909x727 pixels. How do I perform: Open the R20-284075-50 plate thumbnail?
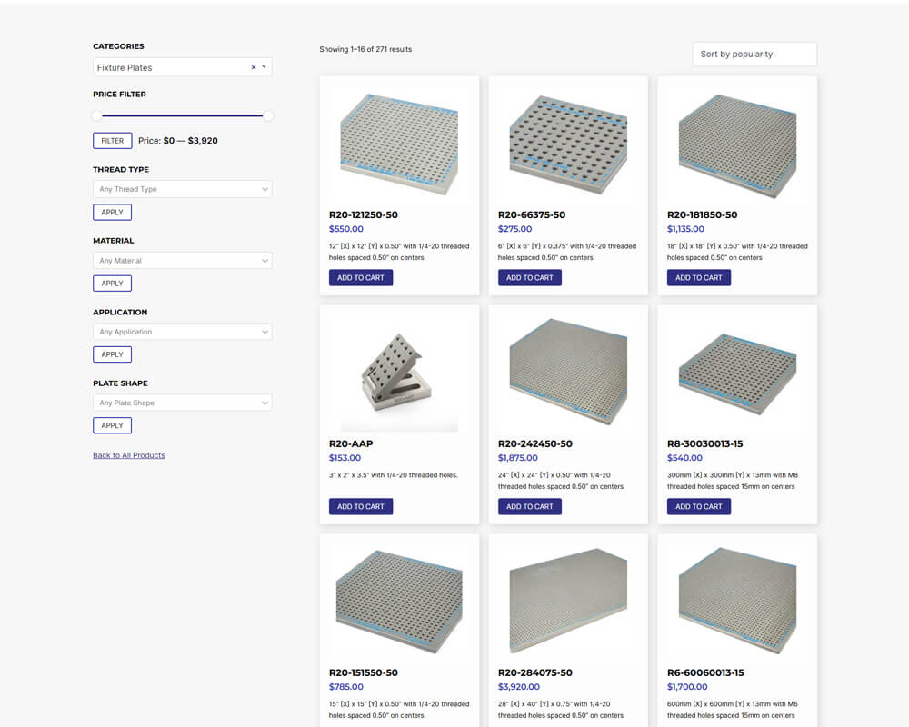point(568,601)
